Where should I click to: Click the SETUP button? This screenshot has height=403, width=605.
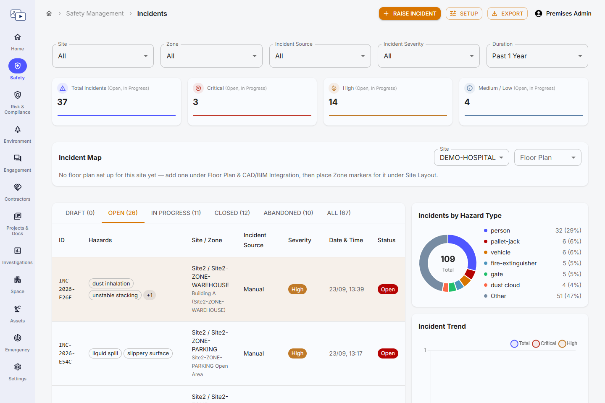464,13
